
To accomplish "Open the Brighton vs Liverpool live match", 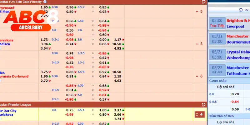I will pos(237,23).
